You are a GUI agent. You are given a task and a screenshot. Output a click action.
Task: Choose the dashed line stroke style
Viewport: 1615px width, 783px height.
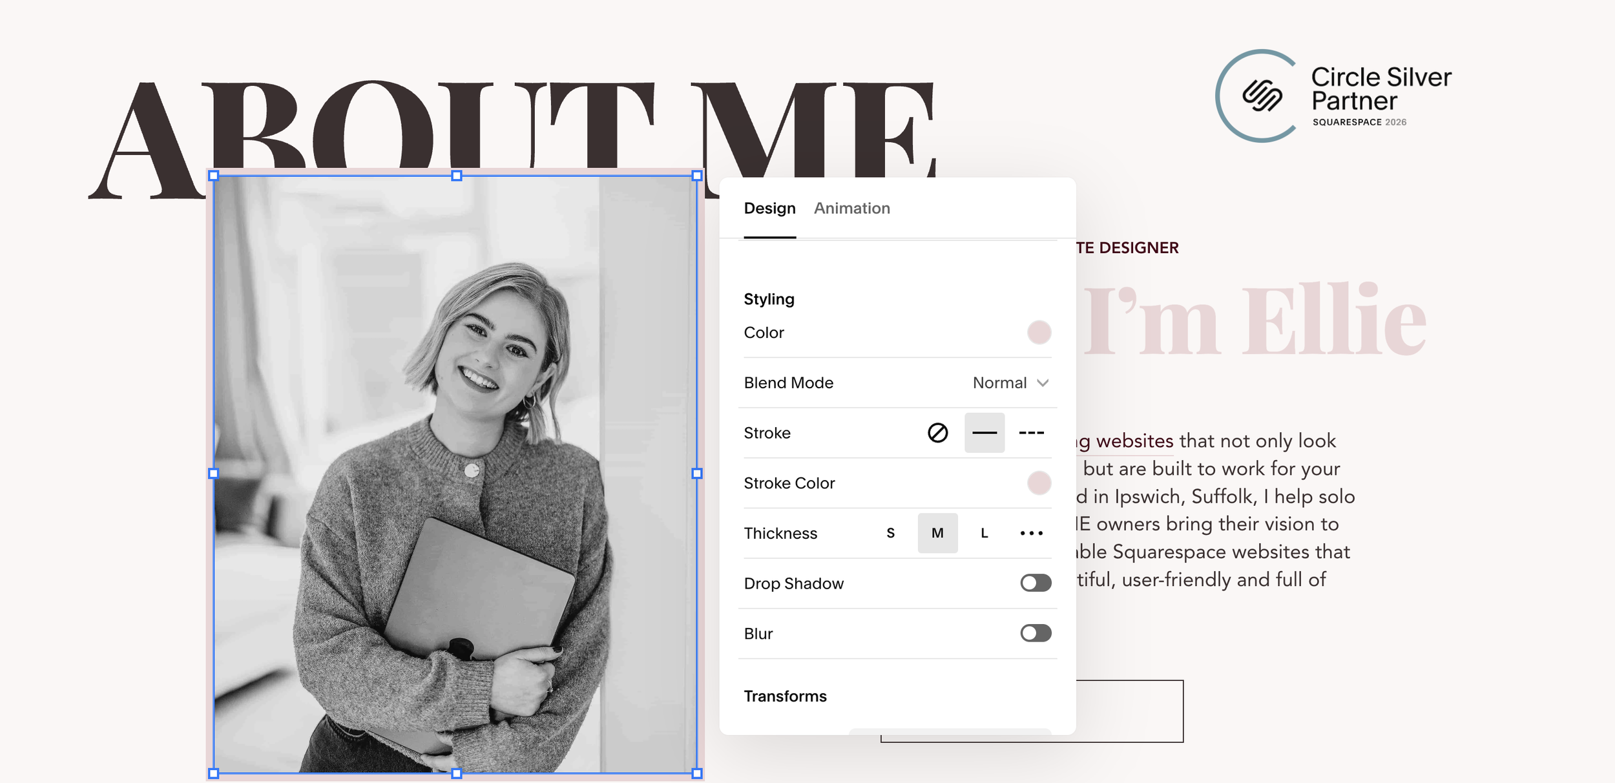1031,433
